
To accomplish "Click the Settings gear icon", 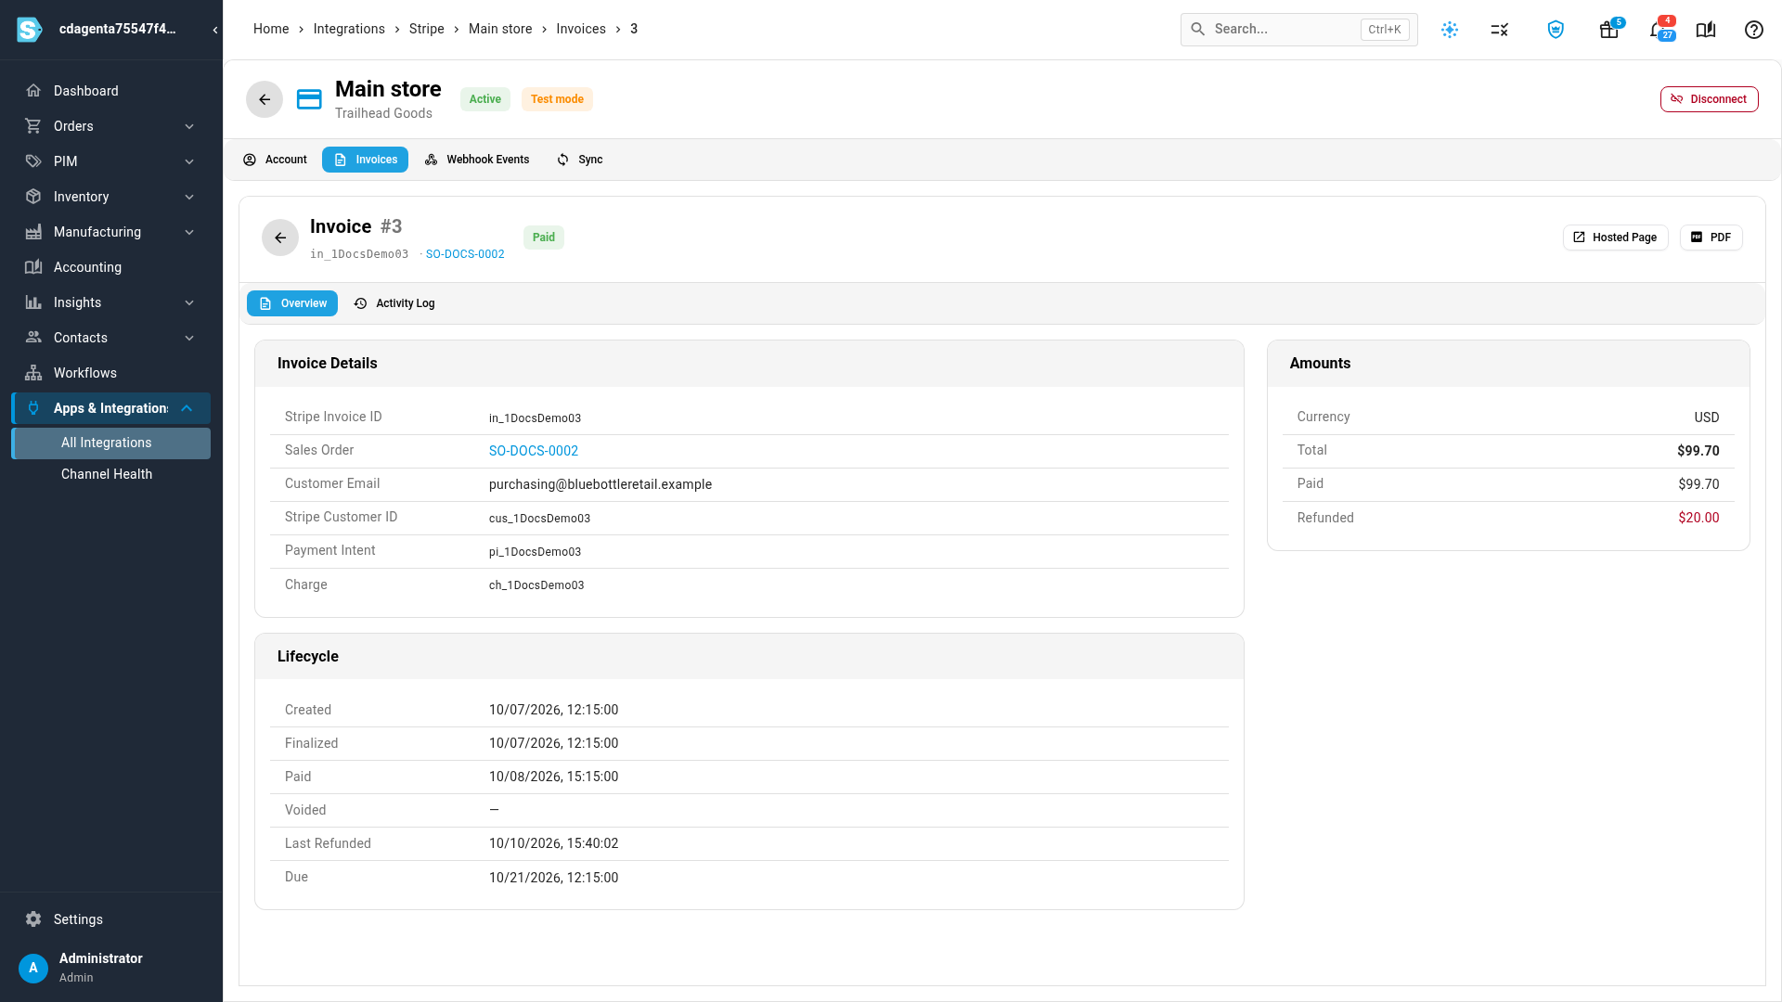I will click(x=33, y=919).
